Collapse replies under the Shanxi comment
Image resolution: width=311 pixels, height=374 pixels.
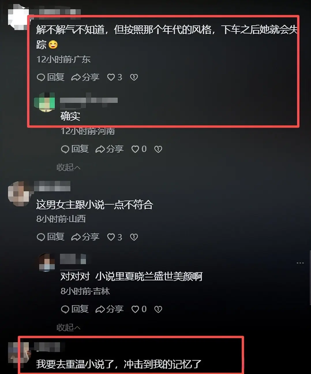[x=68, y=327]
